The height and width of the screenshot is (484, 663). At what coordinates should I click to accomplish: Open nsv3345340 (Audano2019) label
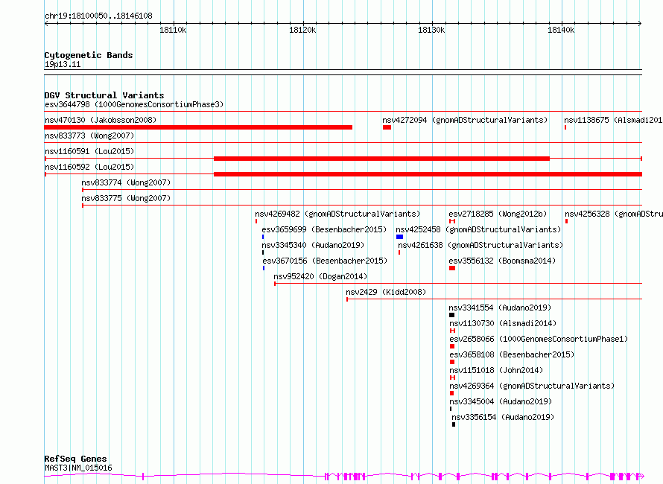313,245
